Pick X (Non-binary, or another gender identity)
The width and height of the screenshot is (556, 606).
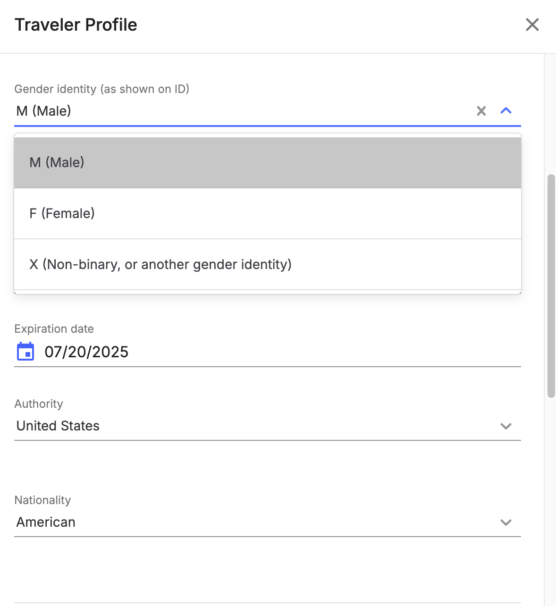[x=268, y=264]
